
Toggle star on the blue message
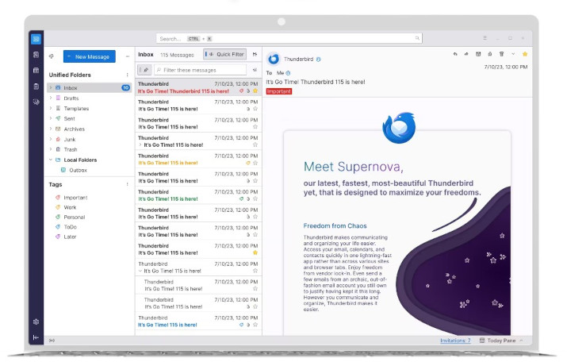[255, 325]
